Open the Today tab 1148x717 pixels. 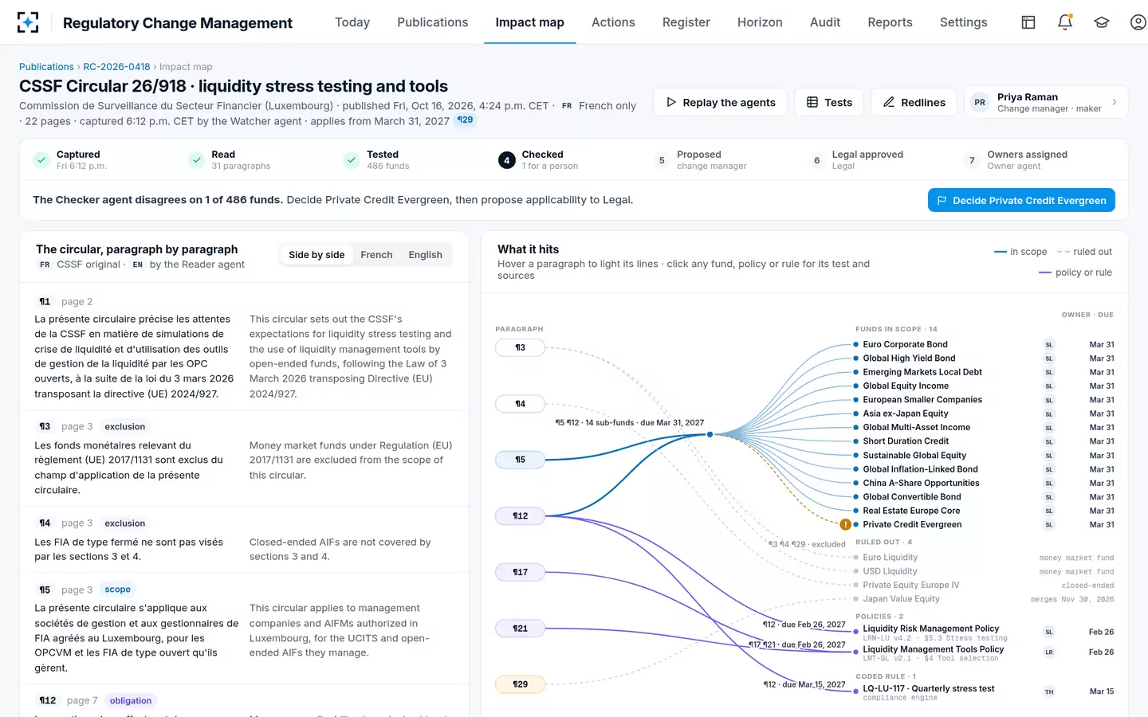tap(352, 22)
